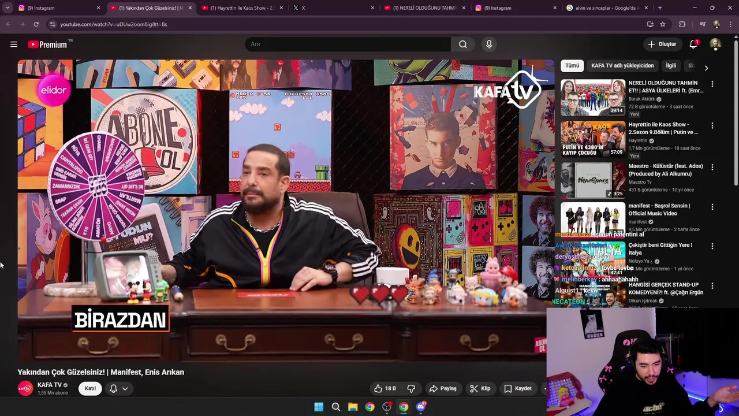The width and height of the screenshot is (739, 416).
Task: Open Windows Start menu
Action: coord(319,407)
